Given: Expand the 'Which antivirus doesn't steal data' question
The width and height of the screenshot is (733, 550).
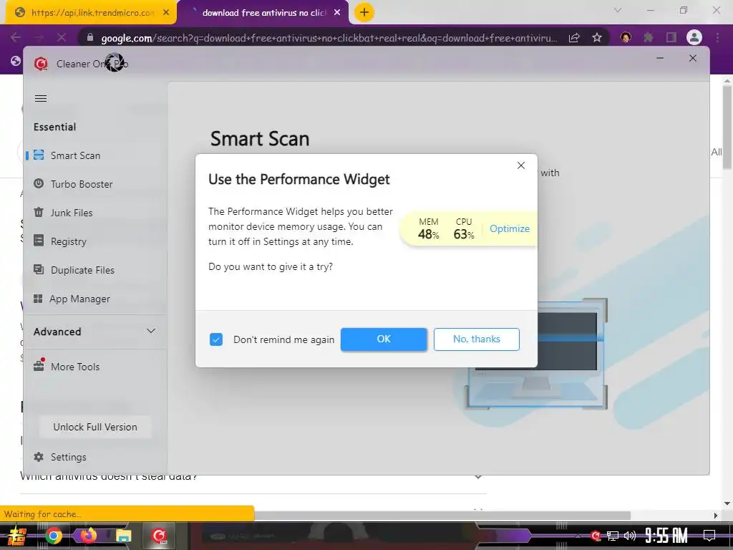Looking at the screenshot, I should 477,476.
